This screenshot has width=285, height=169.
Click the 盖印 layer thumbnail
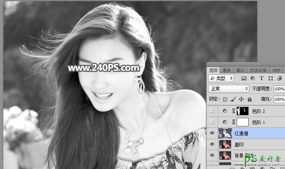point(225,144)
